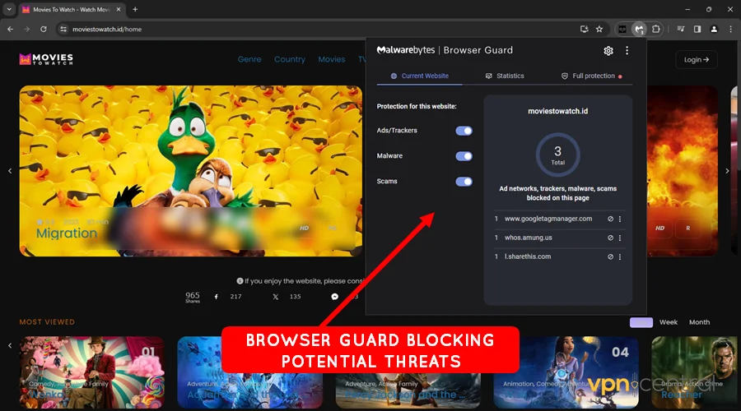Open Chrome media control icon
Image resolution: width=741 pixels, height=411 pixels.
(681, 30)
